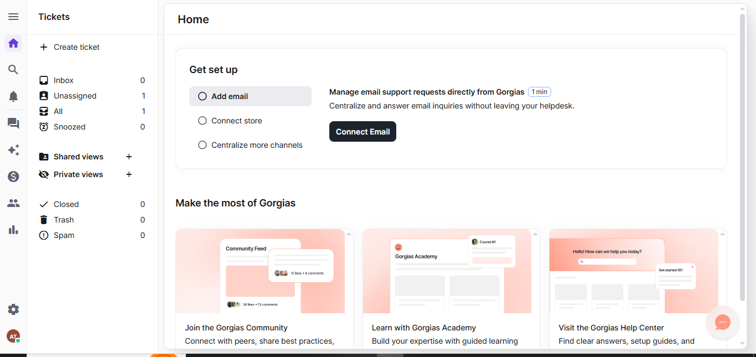Click the Home page heading
The width and height of the screenshot is (756, 357).
click(193, 19)
